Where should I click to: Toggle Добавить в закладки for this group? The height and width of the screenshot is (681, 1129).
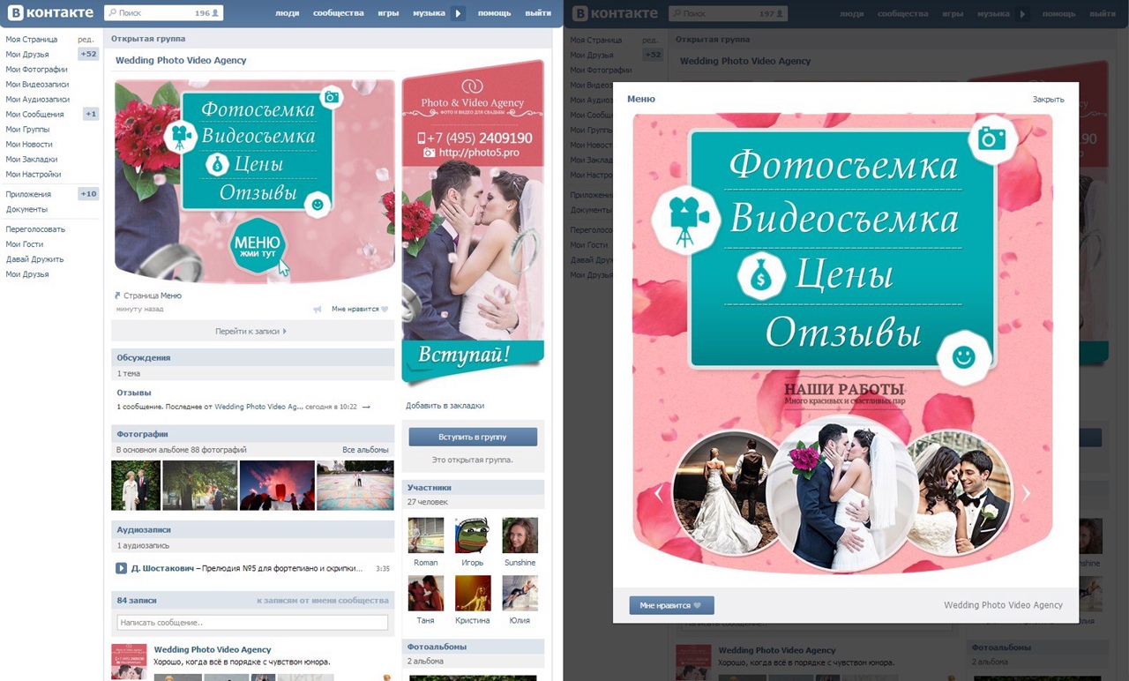[445, 406]
